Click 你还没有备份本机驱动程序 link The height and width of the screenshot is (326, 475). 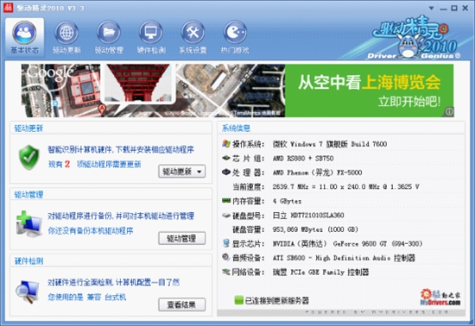pos(91,231)
